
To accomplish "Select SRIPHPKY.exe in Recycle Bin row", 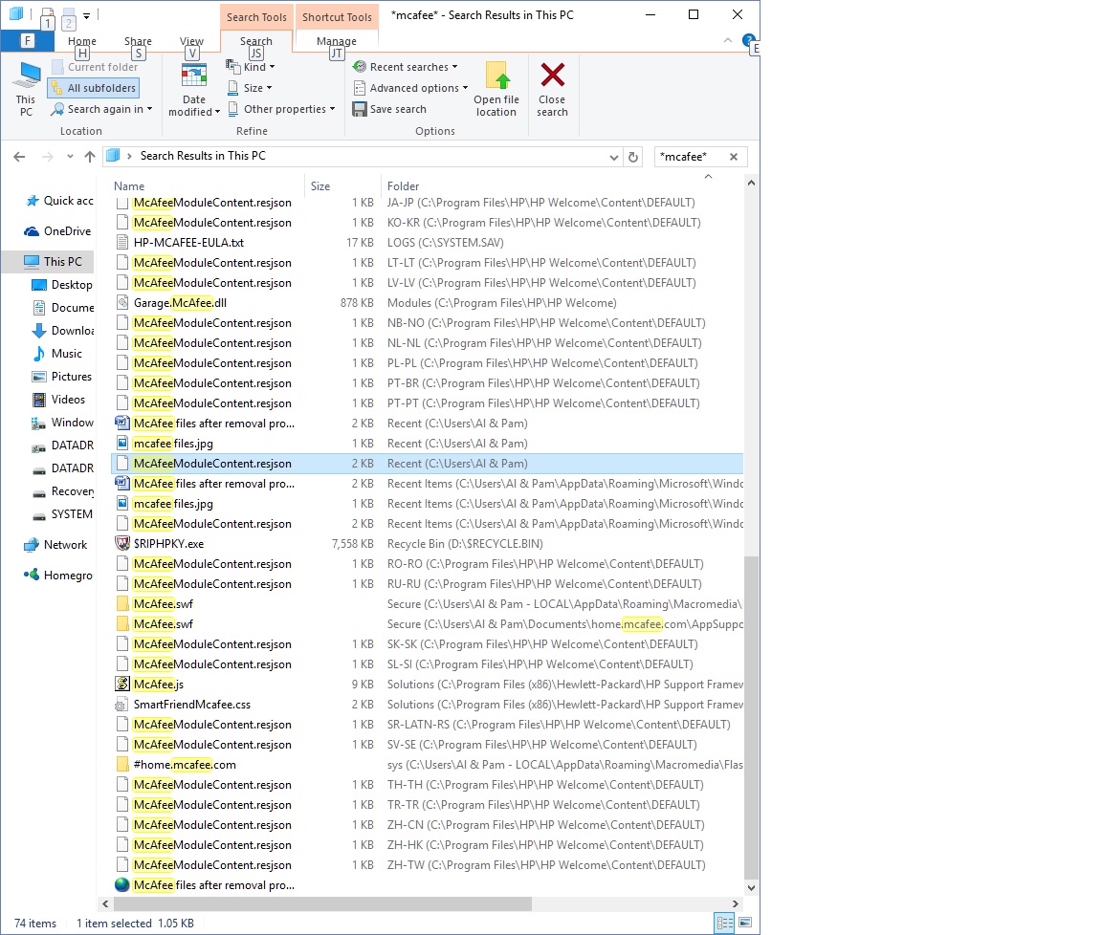I will [x=168, y=544].
